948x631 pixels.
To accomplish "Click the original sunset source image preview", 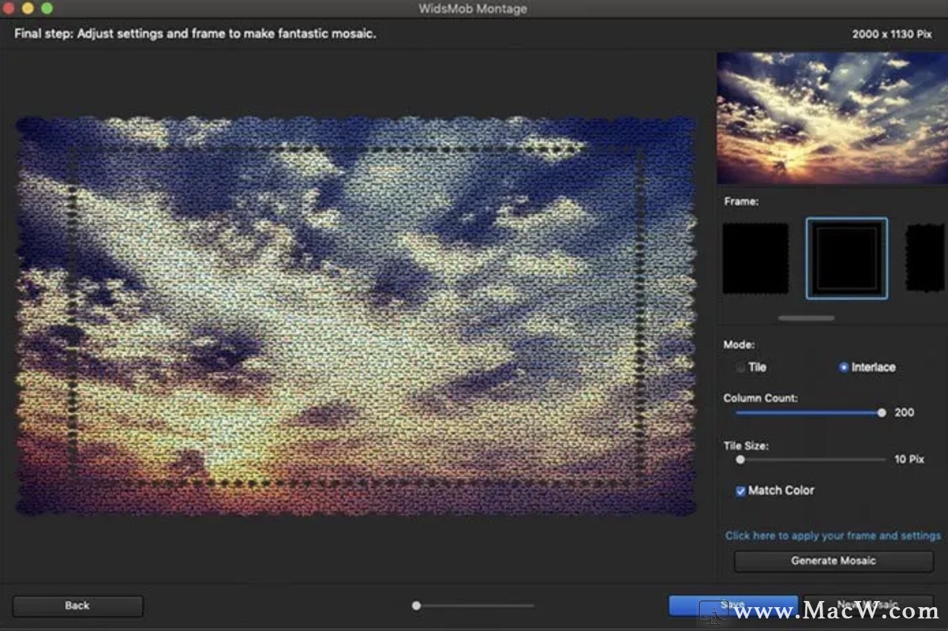I will click(831, 119).
